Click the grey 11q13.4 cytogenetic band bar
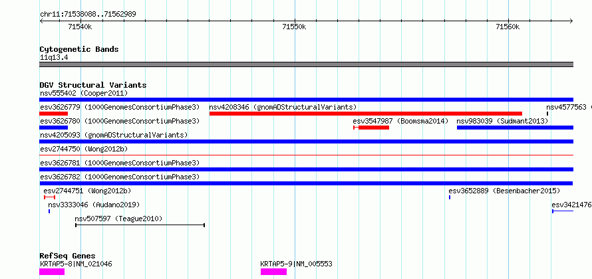Viewport: 592px width, 279px height. (306, 64)
